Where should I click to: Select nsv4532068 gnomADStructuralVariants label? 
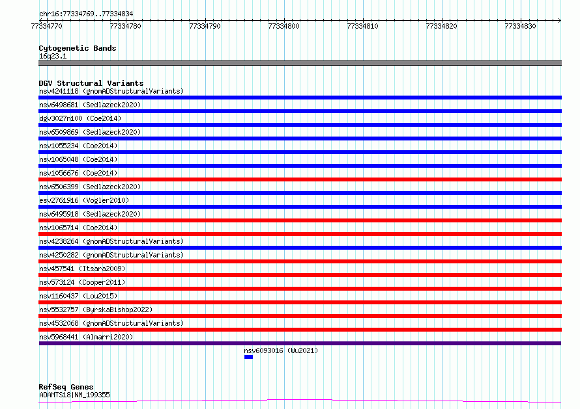tap(111, 323)
